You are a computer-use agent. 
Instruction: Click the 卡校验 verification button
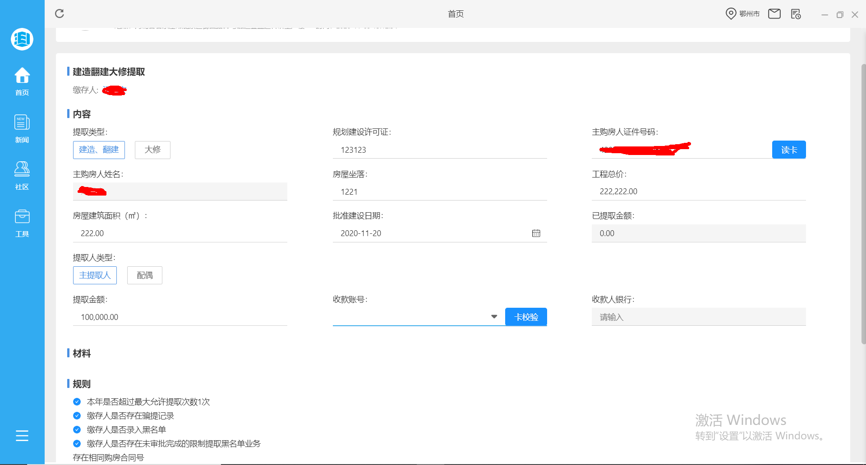526,316
